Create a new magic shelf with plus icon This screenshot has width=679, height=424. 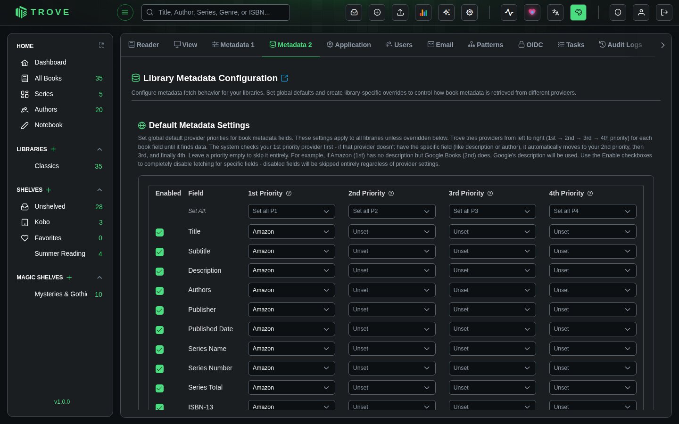pyautogui.click(x=69, y=277)
